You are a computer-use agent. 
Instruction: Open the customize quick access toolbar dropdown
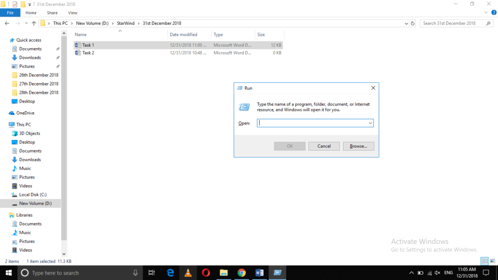tap(30, 4)
